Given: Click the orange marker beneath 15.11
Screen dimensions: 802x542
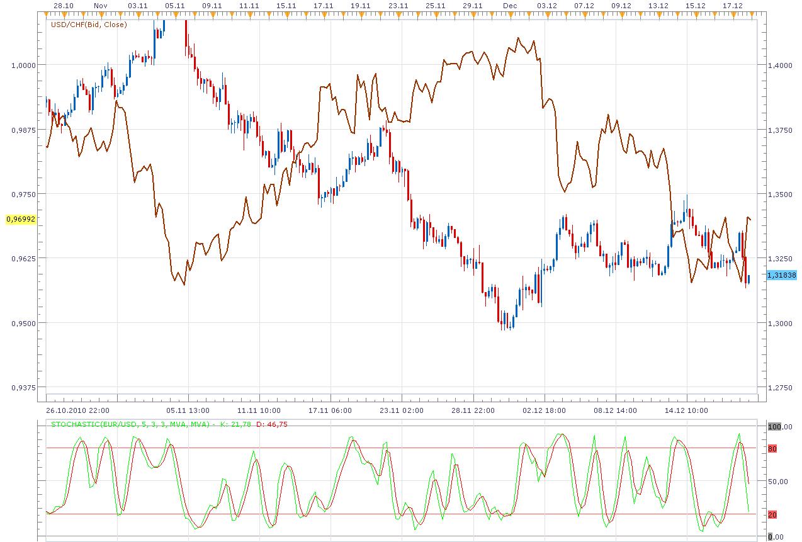Looking at the screenshot, I should [286, 13].
